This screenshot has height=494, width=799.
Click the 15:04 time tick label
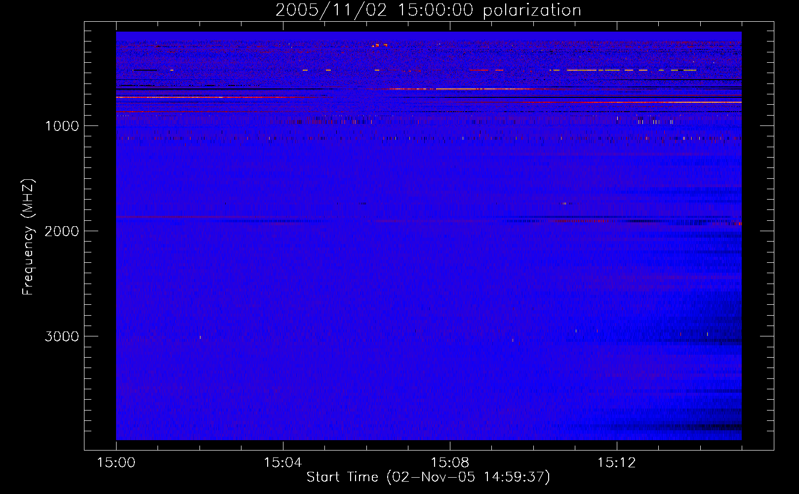[283, 463]
